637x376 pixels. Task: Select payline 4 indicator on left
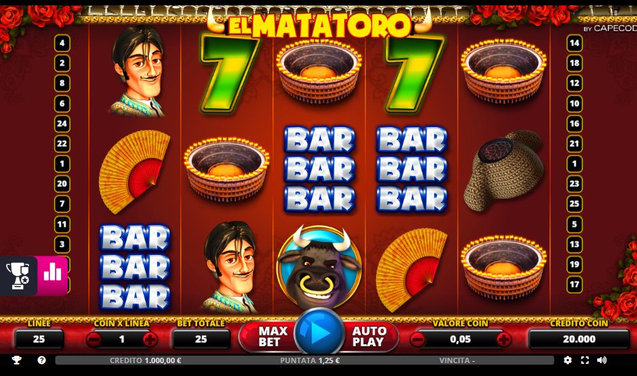click(62, 43)
